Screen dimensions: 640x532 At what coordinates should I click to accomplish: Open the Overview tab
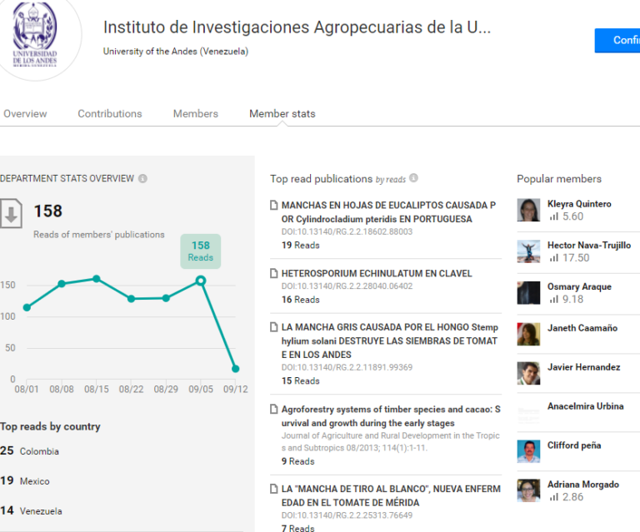(25, 114)
